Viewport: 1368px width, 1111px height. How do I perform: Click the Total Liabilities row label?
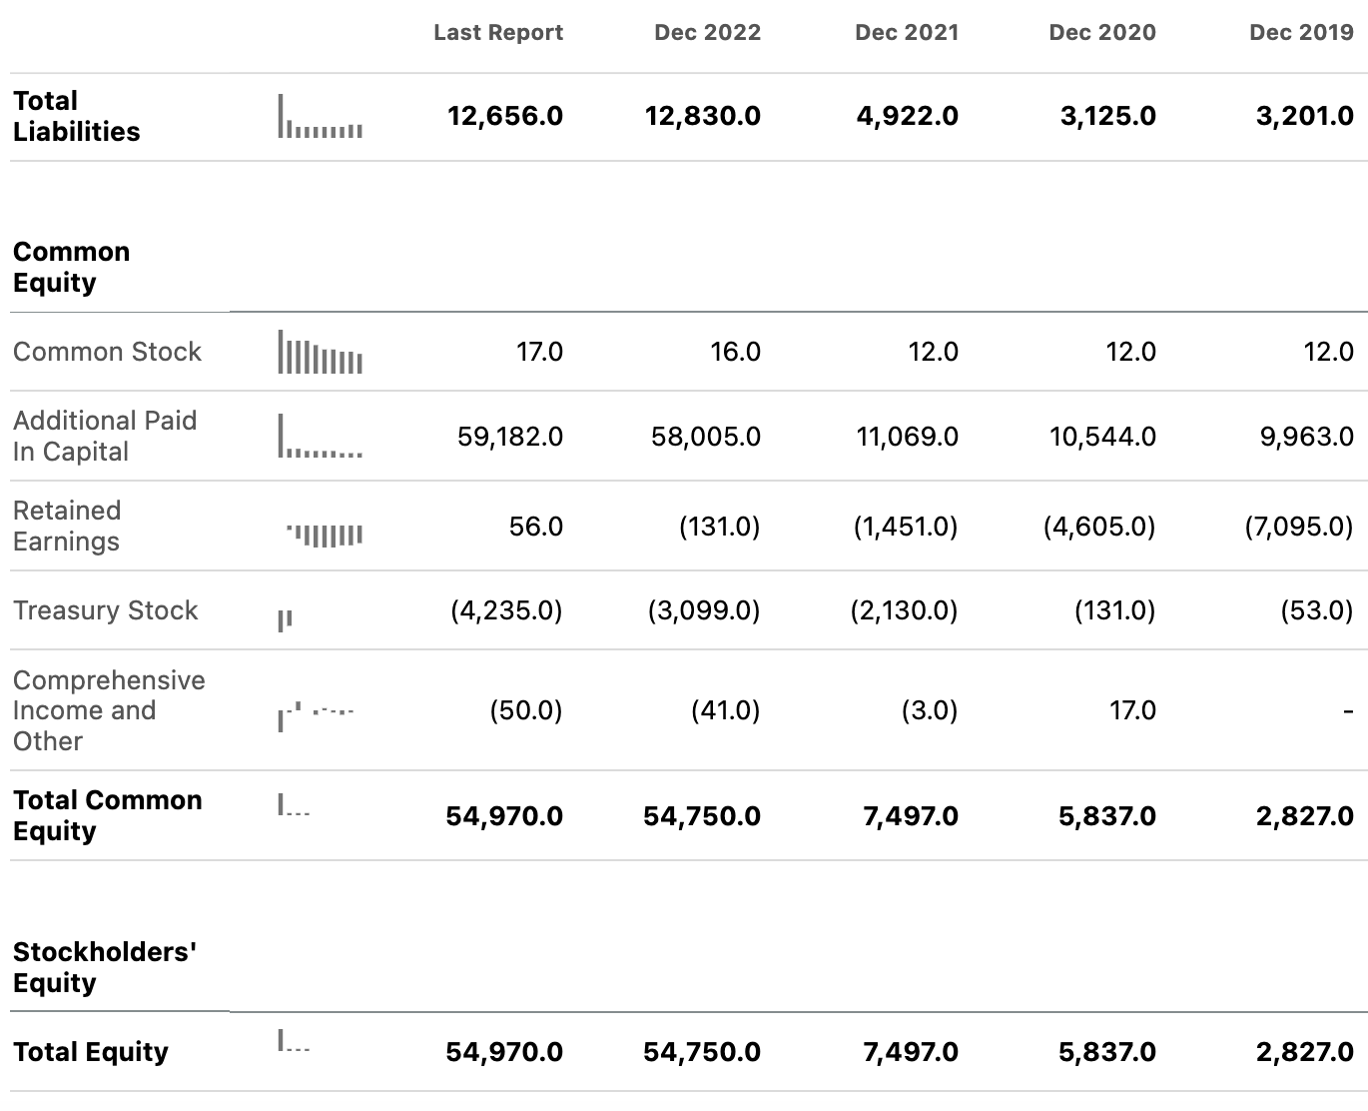click(77, 116)
